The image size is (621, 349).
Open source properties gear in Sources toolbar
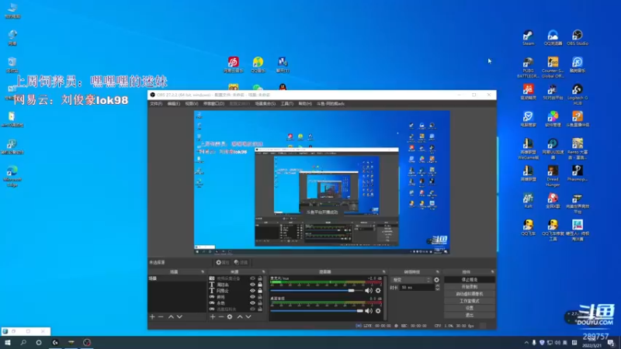pos(230,317)
